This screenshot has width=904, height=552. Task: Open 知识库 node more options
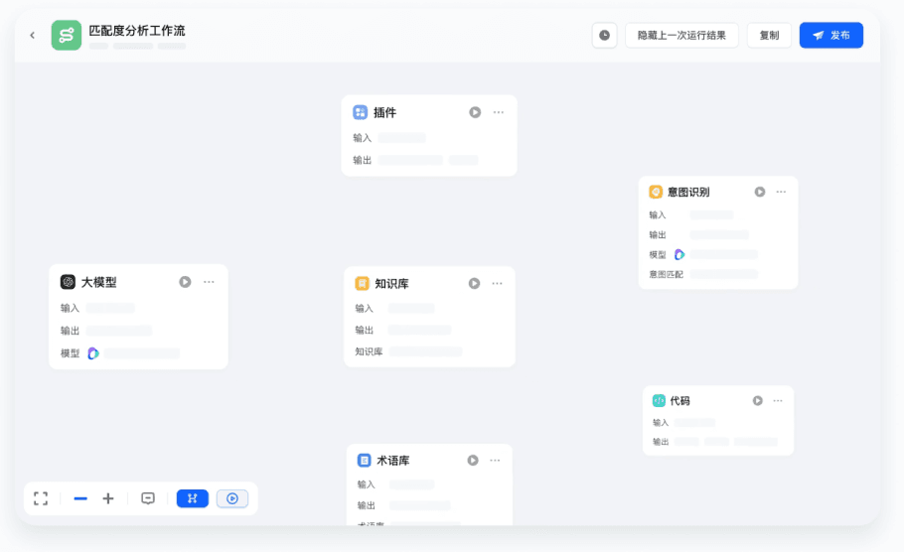497,284
